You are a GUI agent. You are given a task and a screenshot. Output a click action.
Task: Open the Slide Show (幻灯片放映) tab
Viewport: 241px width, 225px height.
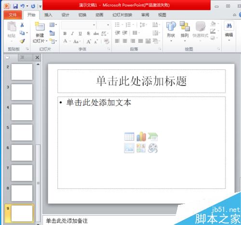tap(122, 15)
